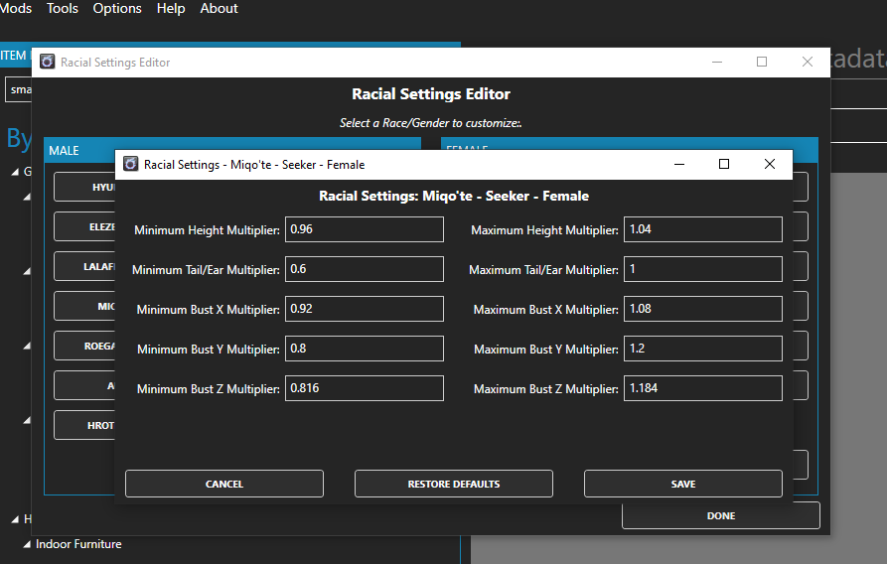Click the Maximum Bust X Multiplier field
This screenshot has width=887, height=564.
(703, 308)
